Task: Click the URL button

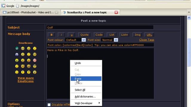Action: [149, 35]
